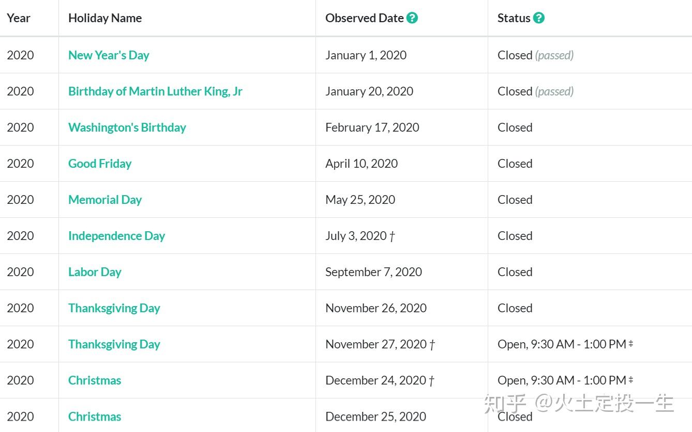This screenshot has height=432, width=692.
Task: Click the Washington's Birthday holiday link
Action: (127, 127)
